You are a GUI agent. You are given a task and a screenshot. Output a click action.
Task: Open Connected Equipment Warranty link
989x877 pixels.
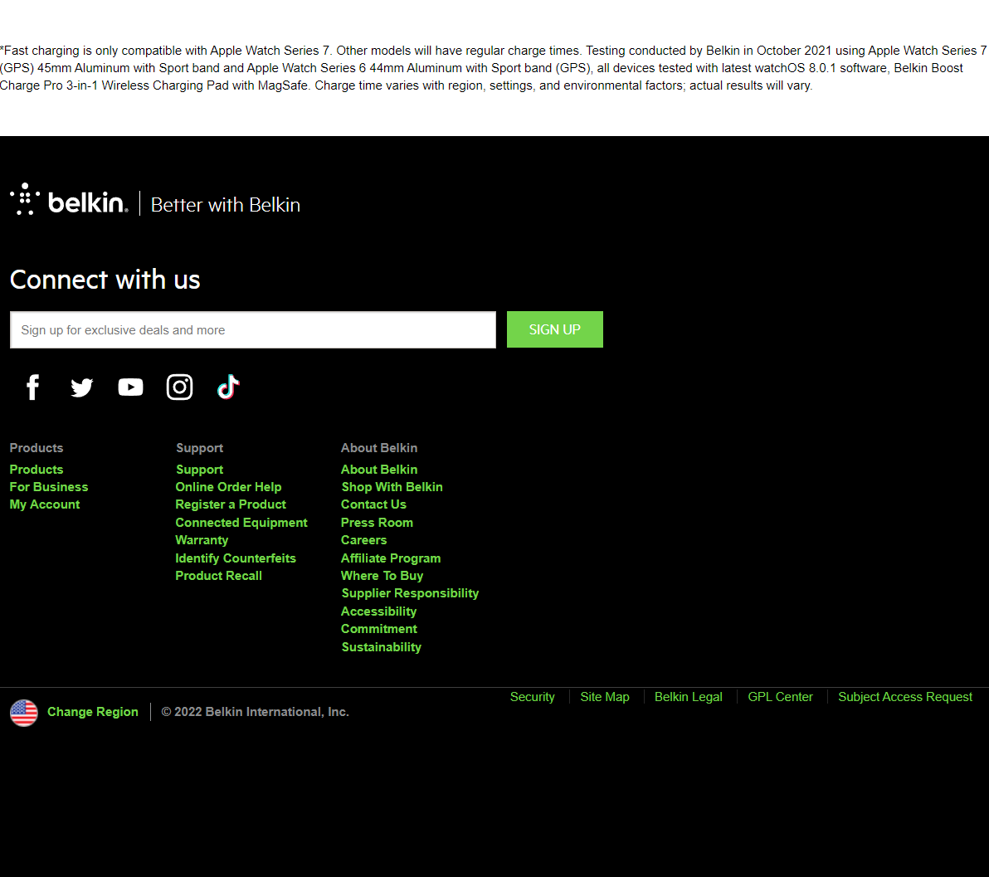pyautogui.click(x=241, y=531)
